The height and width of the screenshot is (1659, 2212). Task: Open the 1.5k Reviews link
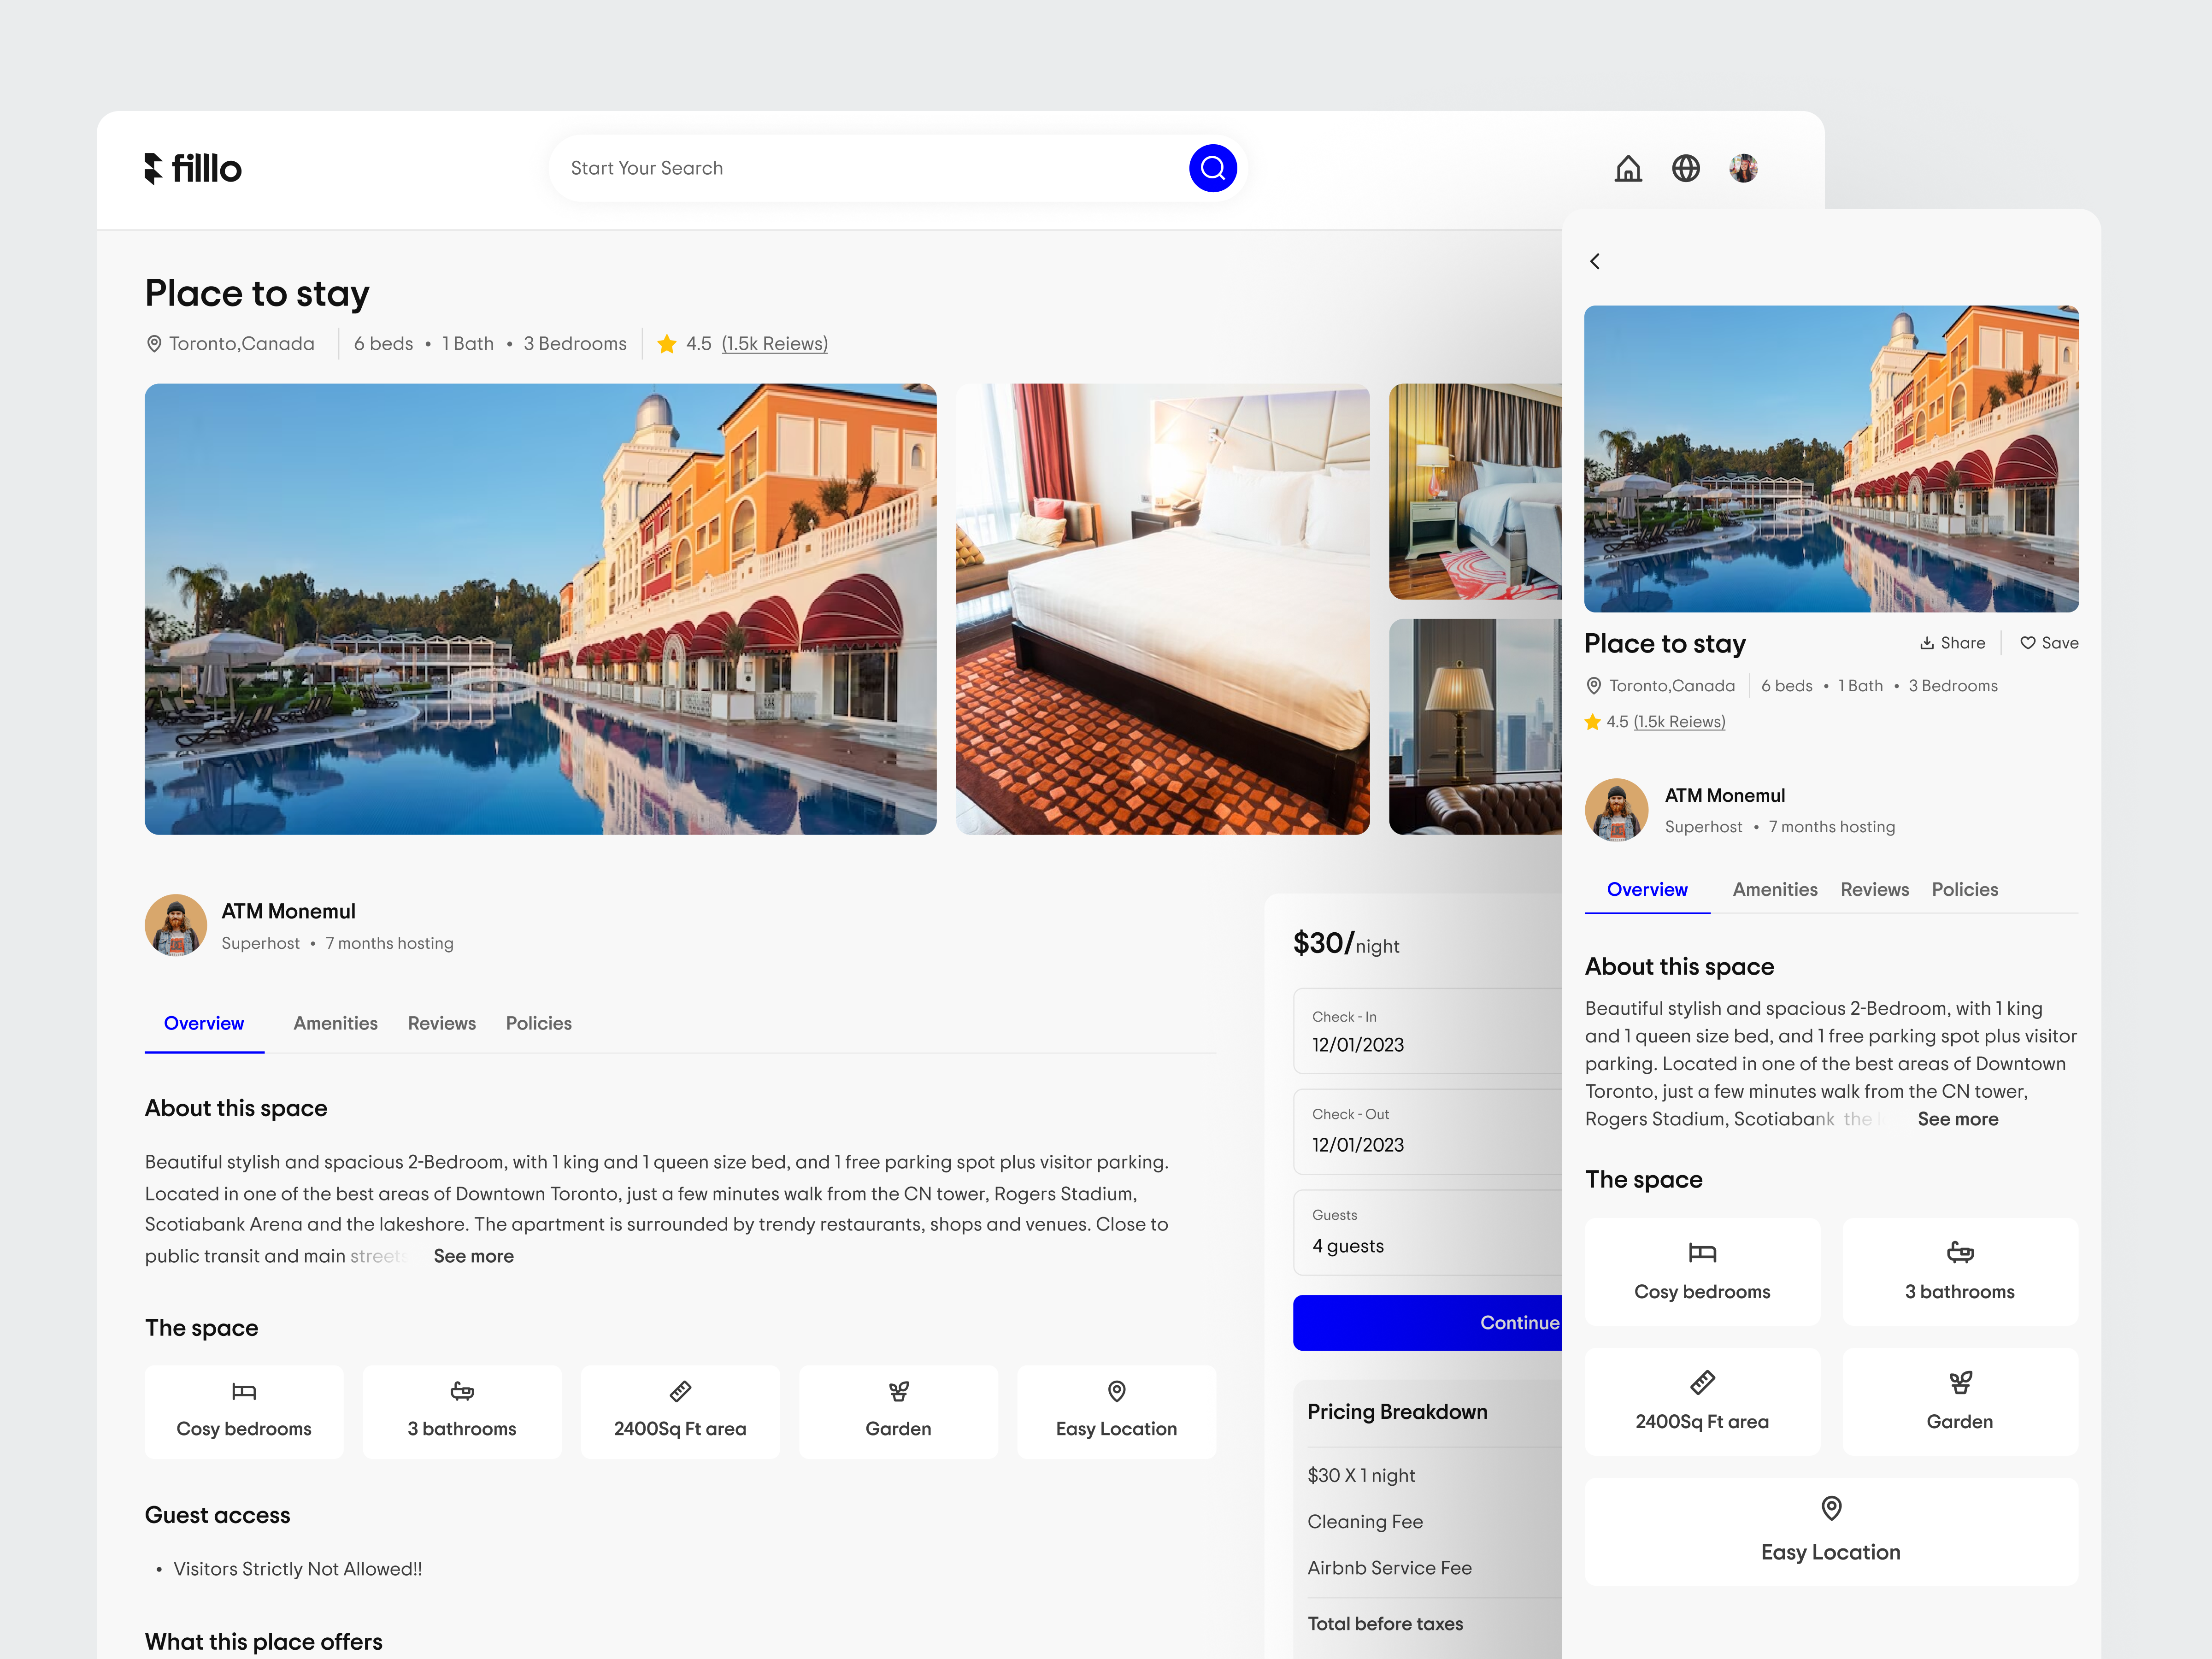coord(774,343)
